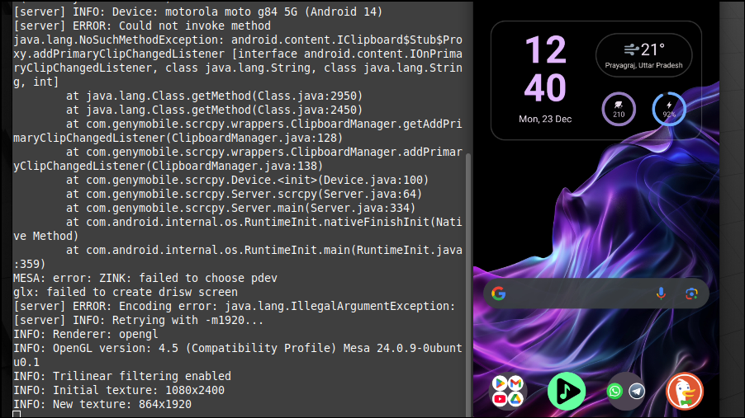Open the Google apps folder with Play Store and Gmail
This screenshot has height=418, width=745.
pyautogui.click(x=507, y=392)
